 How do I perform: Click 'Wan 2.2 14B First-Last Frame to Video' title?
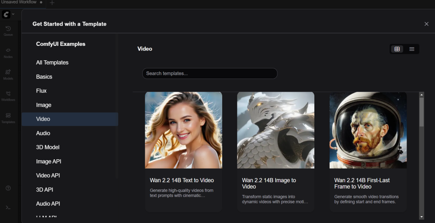(362, 183)
